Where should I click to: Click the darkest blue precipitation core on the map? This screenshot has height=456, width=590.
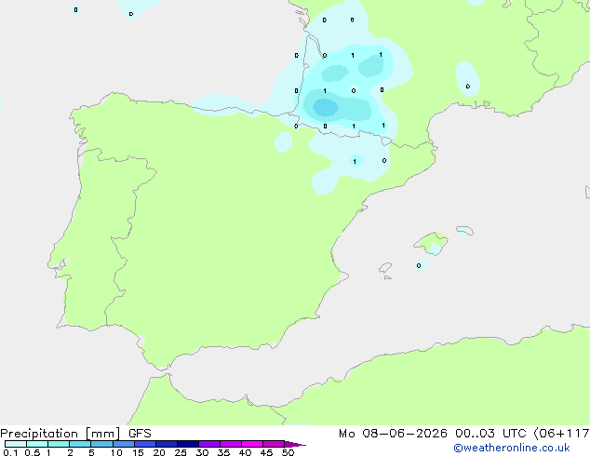tap(326, 108)
